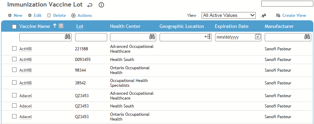Screen dimensions: 314x124
Task: Click the sort order badge showing 1
Action: [61, 25]
